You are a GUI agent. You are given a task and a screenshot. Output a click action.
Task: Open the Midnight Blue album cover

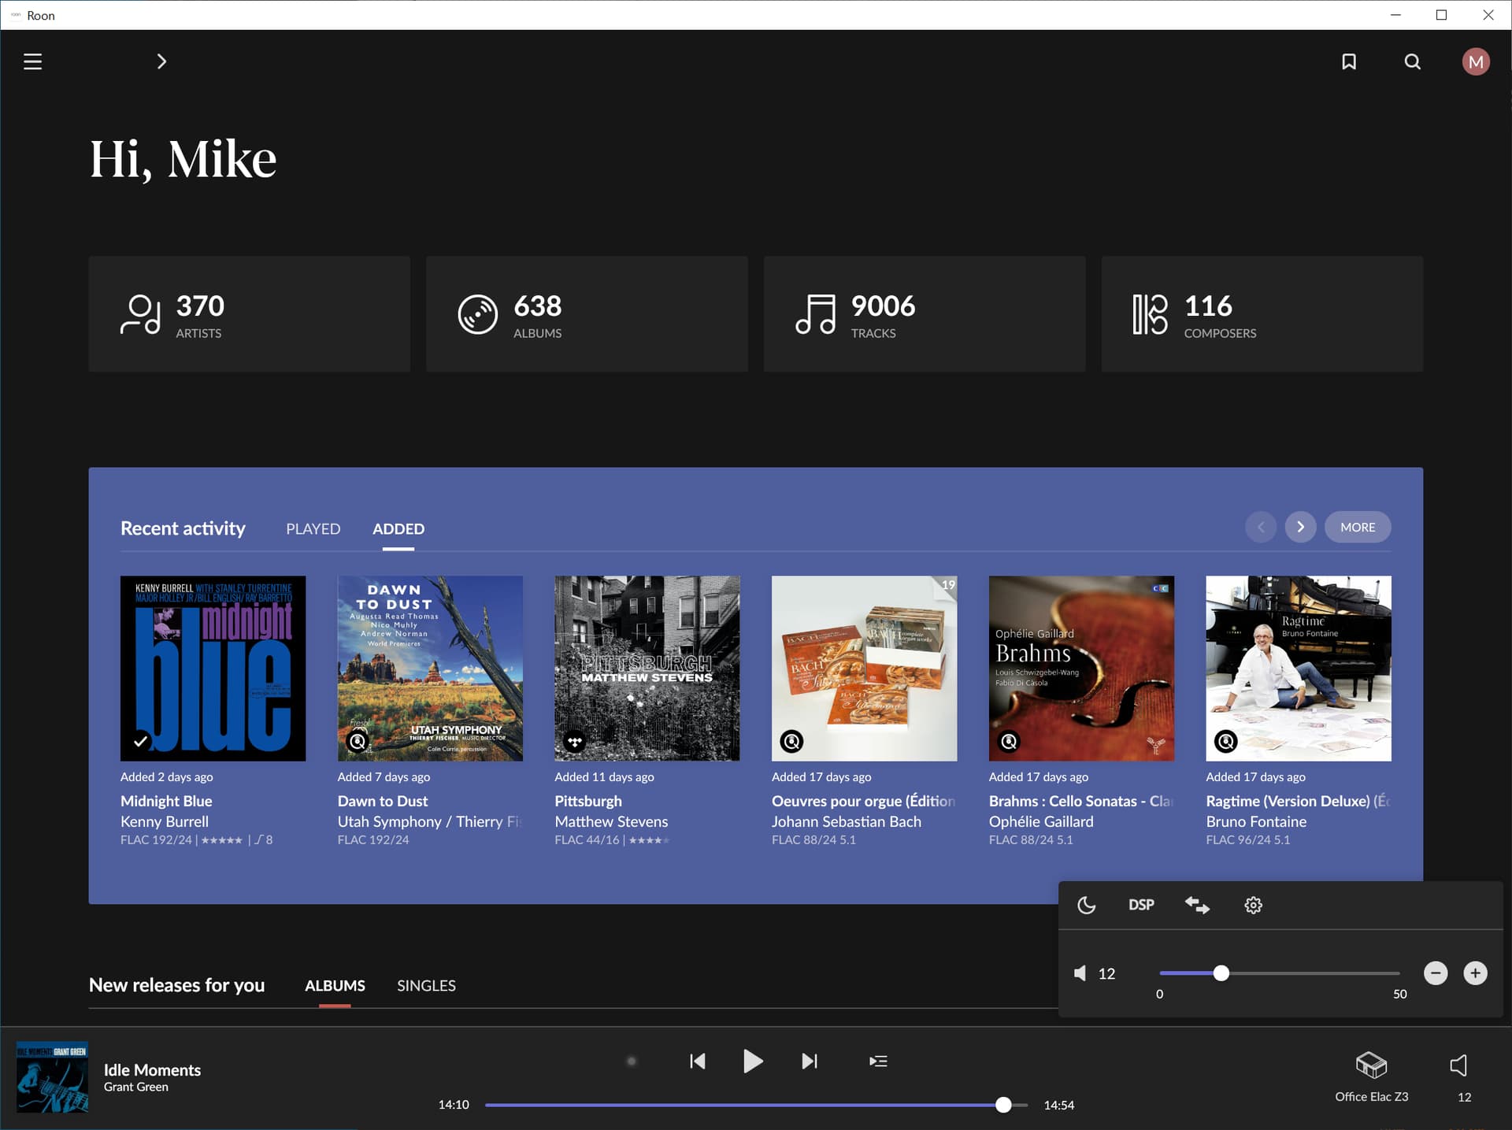(213, 668)
